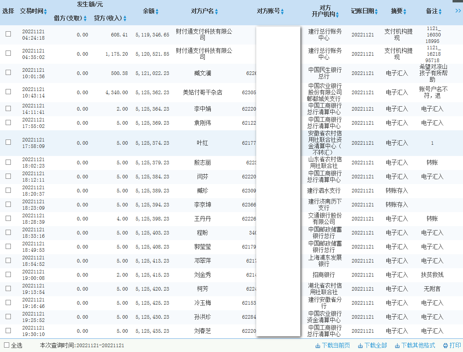The height and width of the screenshot is (352, 463).
Task: Tick checkbox for 邓翠萍 row
Action: [8, 260]
